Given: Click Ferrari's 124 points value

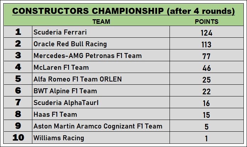Looking at the screenshot, I should [x=206, y=33].
